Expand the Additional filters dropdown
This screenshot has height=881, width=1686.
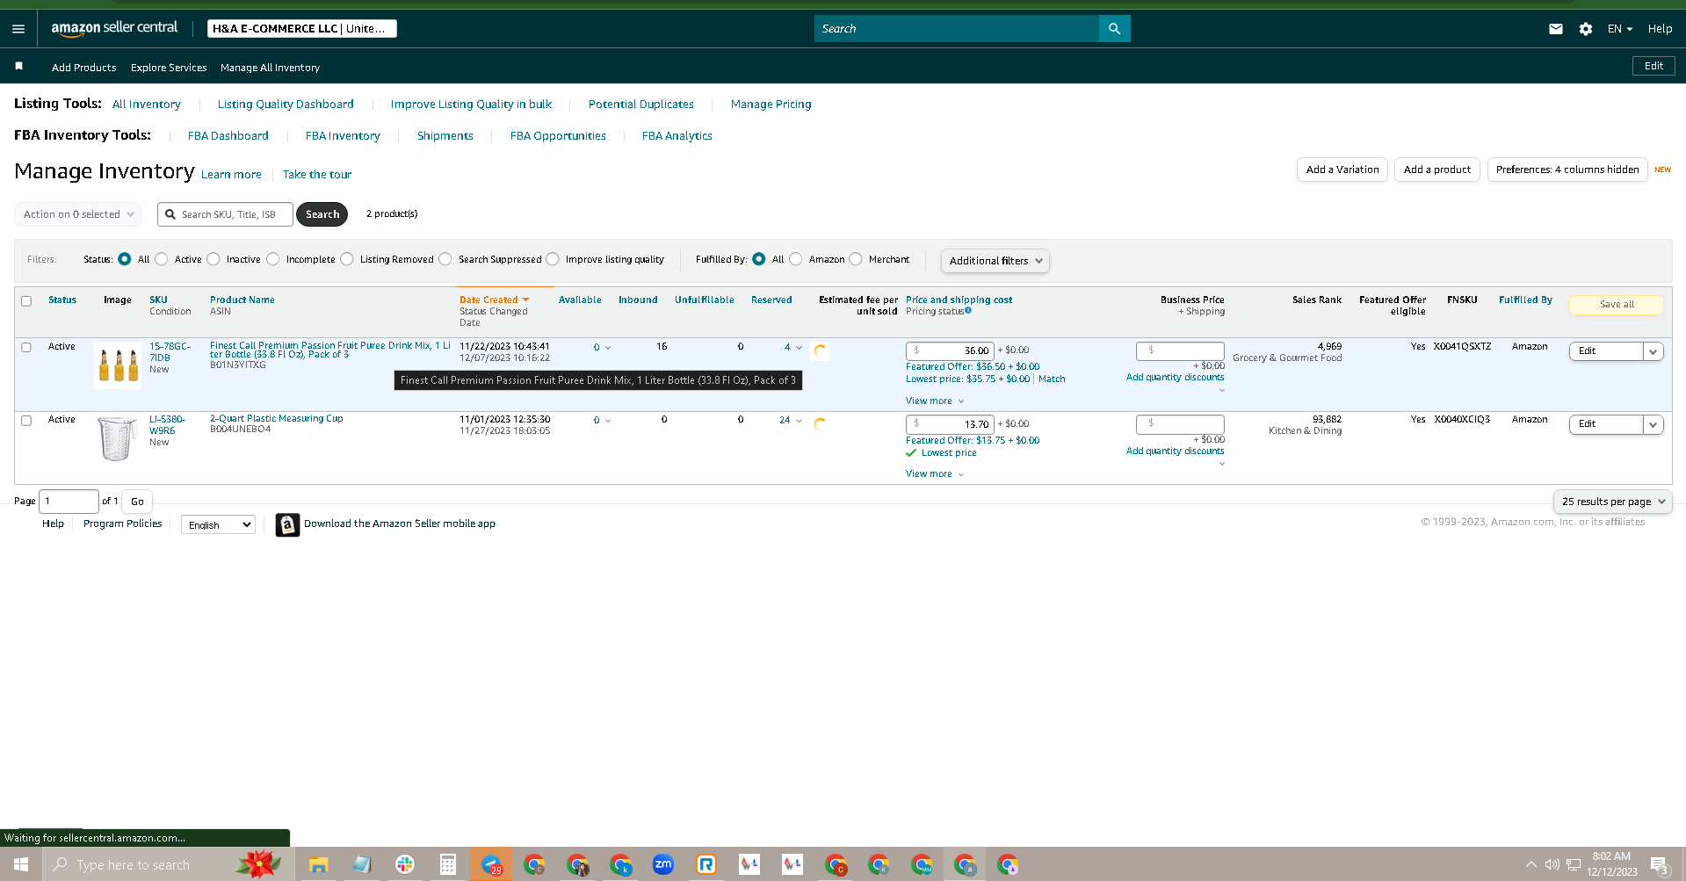[995, 261]
